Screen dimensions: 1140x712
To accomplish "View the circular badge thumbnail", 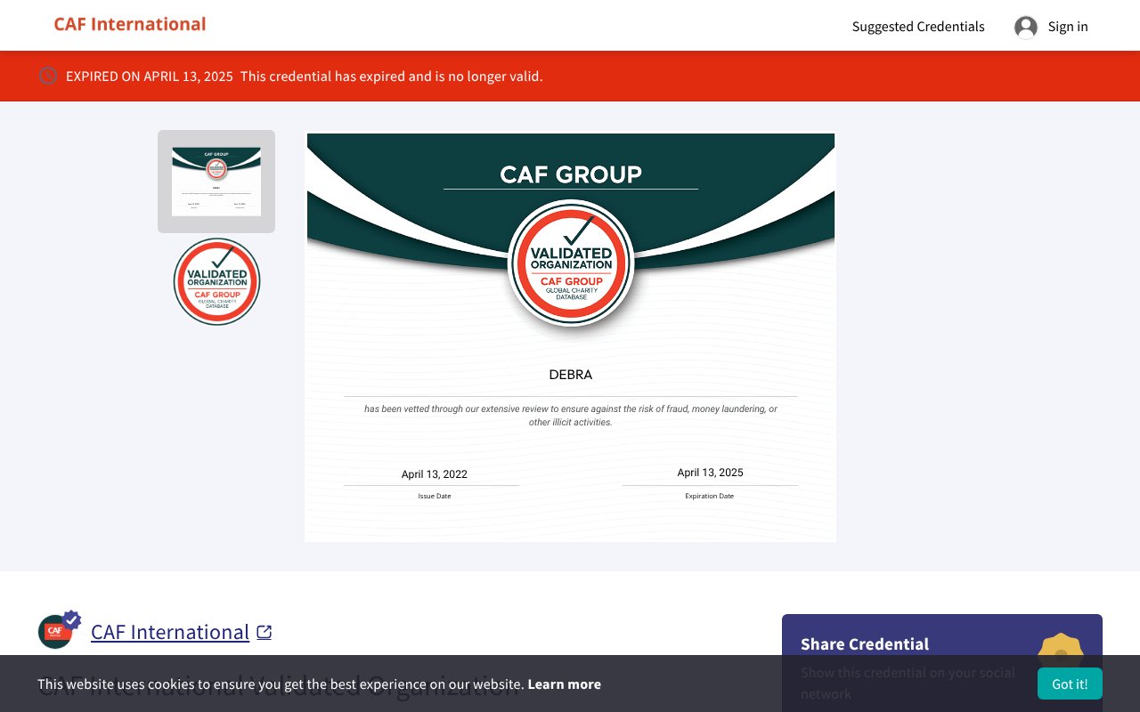I will [x=216, y=281].
